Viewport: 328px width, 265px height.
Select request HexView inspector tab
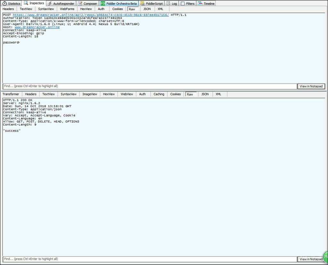(86, 9)
